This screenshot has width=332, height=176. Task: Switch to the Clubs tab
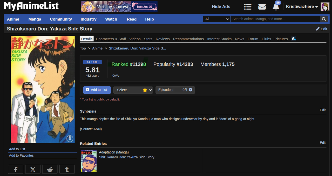point(266,39)
